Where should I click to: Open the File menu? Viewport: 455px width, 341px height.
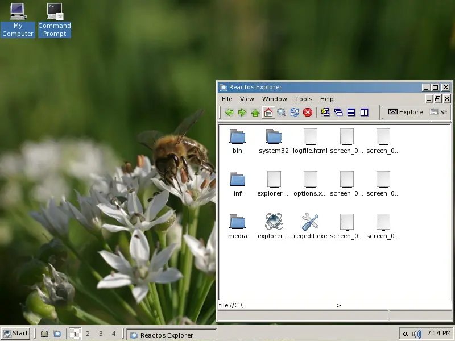pos(227,99)
